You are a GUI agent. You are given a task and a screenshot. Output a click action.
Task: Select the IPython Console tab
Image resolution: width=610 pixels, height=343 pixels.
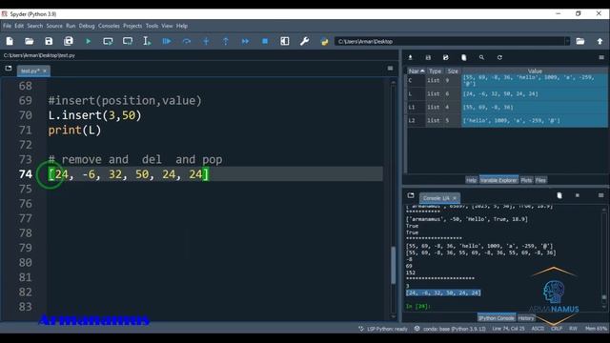point(497,318)
